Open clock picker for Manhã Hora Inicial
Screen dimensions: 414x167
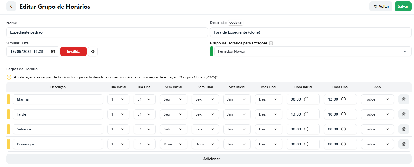click(306, 99)
